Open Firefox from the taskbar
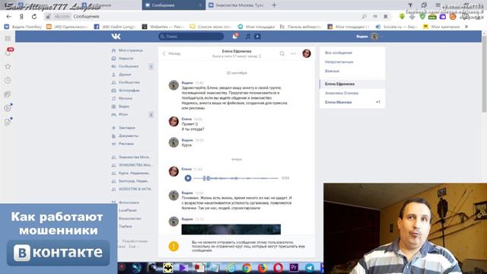 [263, 267]
